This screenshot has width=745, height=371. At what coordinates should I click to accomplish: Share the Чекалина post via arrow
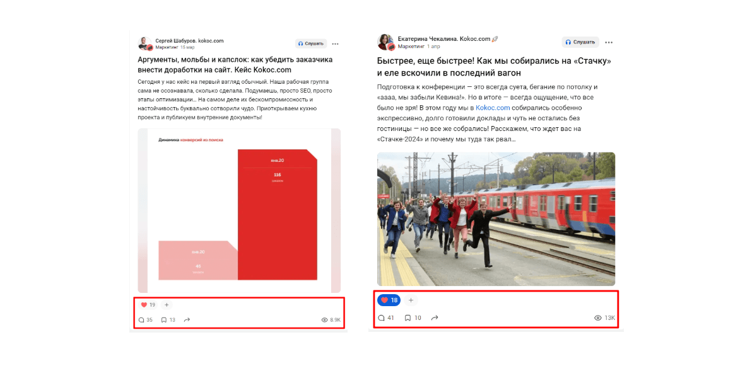[434, 318]
